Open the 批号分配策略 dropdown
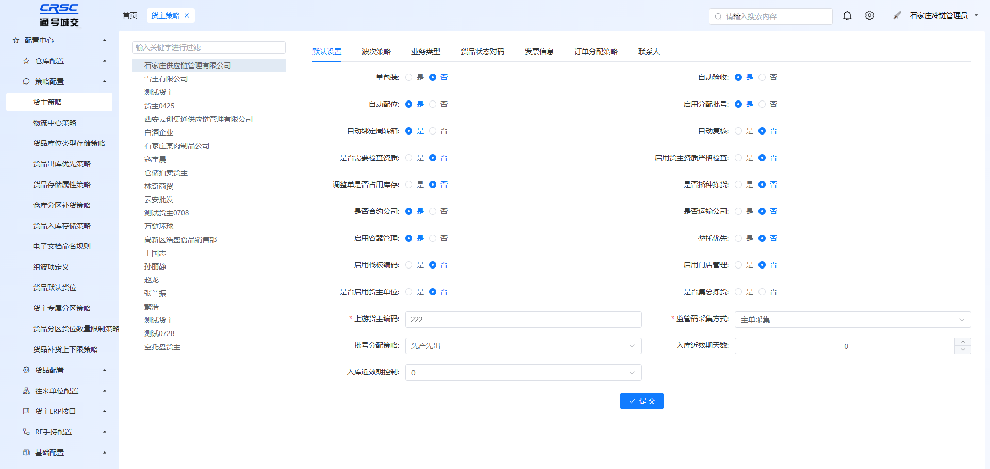 (x=523, y=346)
